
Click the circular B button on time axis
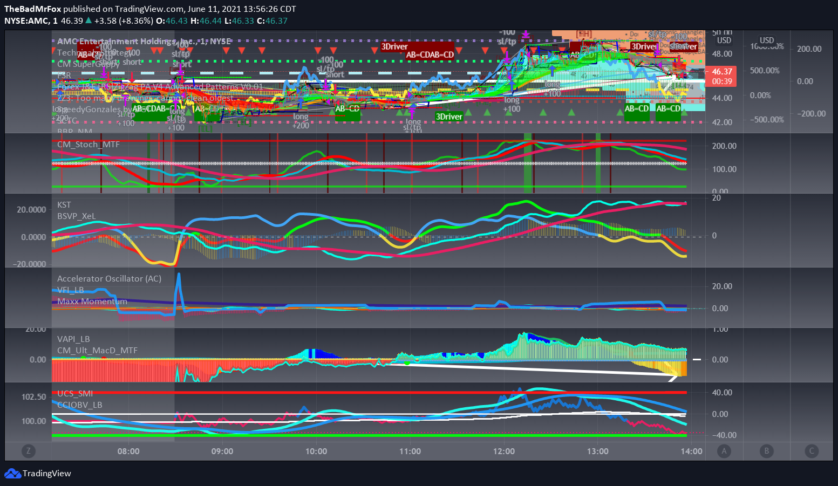pyautogui.click(x=766, y=451)
